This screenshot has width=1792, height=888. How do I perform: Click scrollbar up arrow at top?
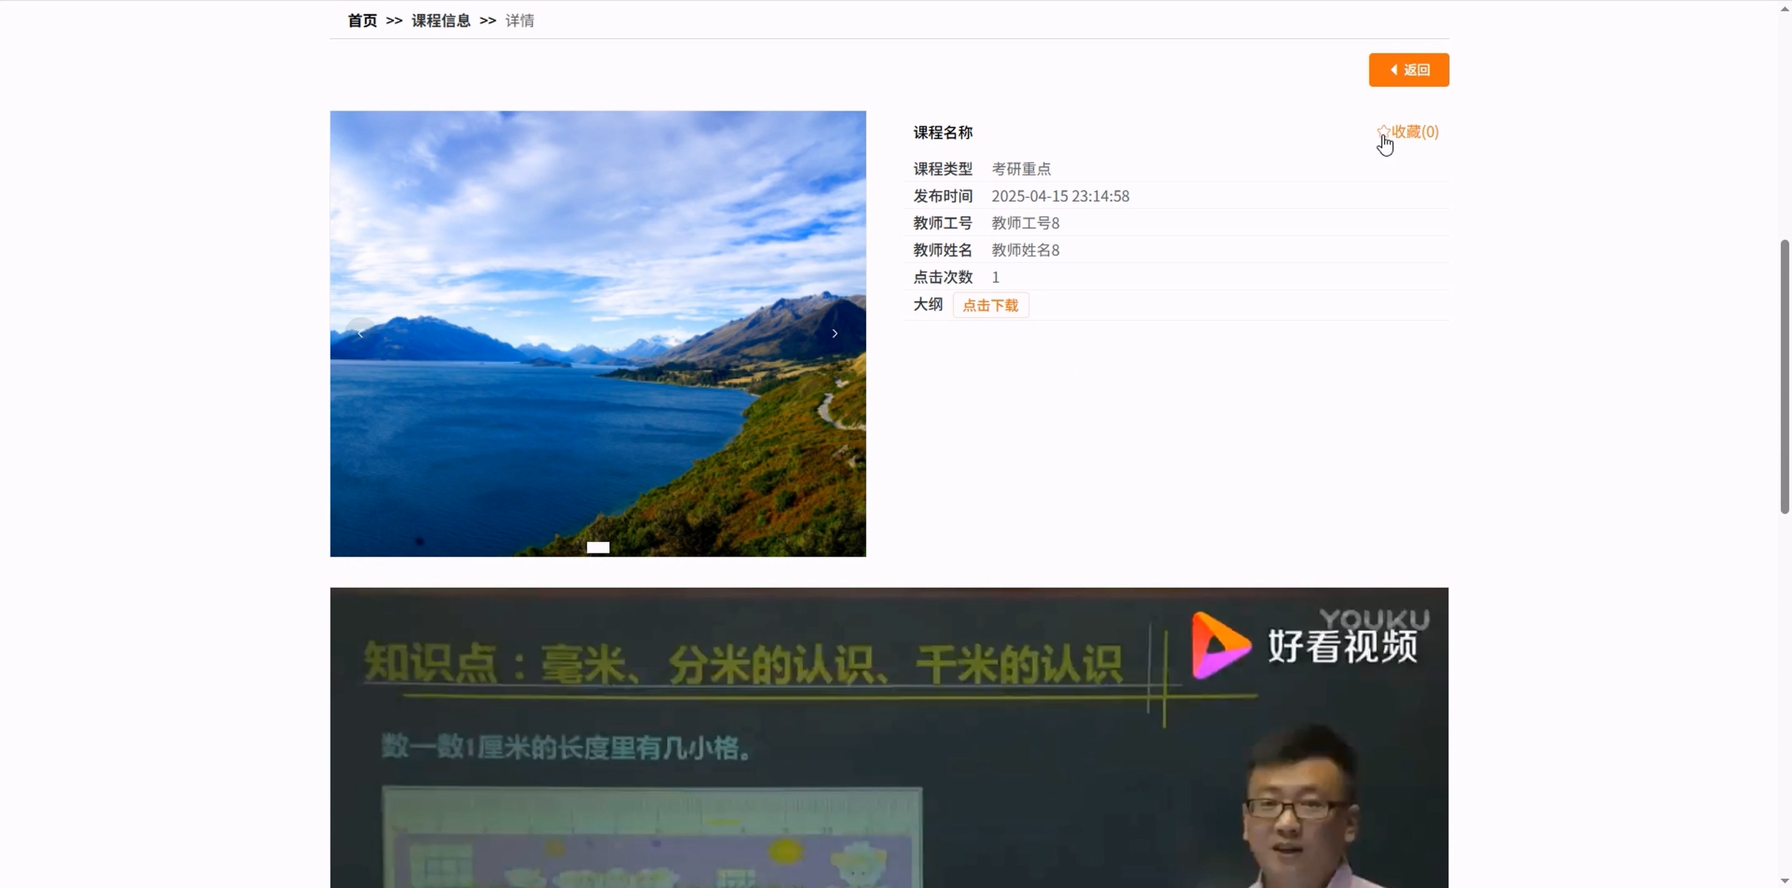(x=1785, y=7)
